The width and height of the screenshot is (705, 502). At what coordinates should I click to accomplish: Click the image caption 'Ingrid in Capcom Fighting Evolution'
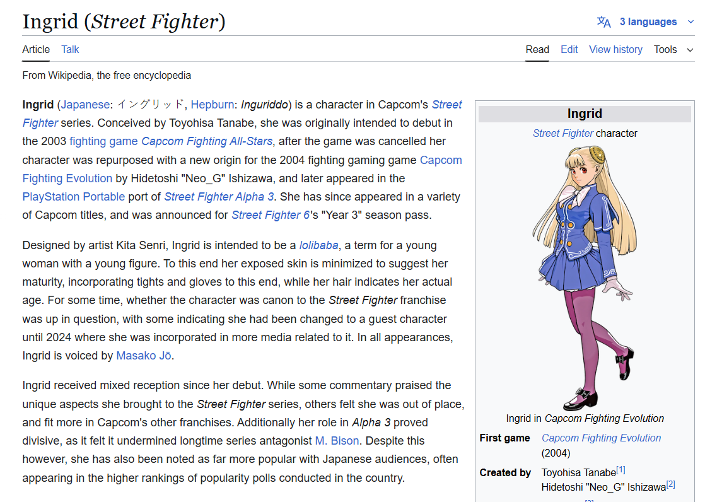click(585, 418)
